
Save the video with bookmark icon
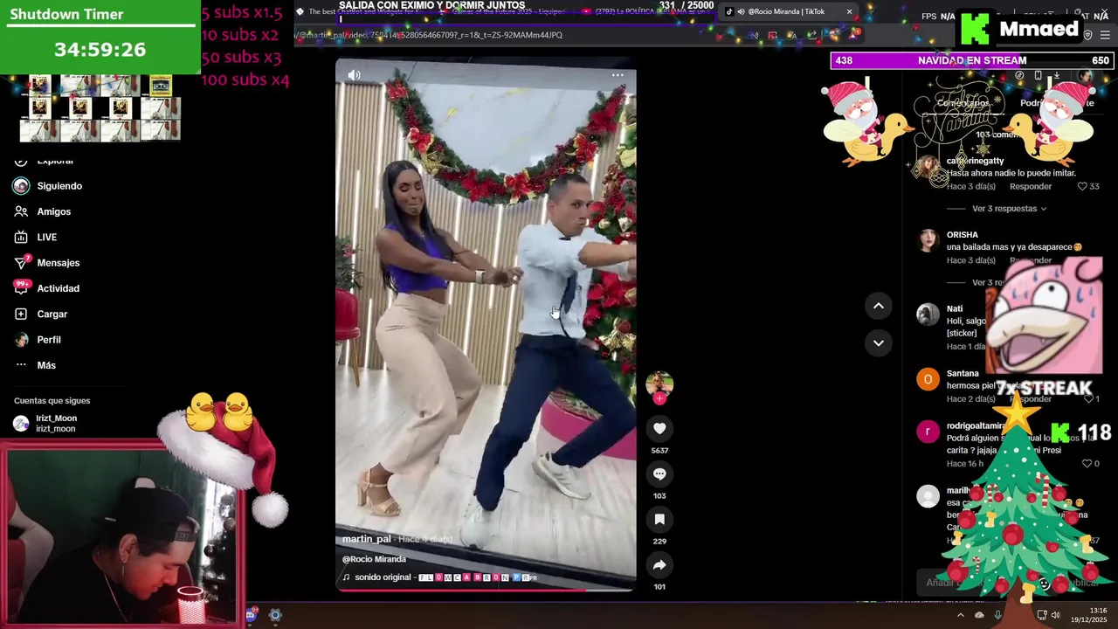point(659,519)
